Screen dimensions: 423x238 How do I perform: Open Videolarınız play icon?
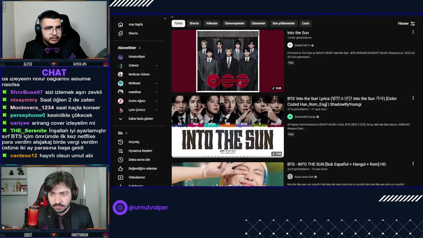121,178
